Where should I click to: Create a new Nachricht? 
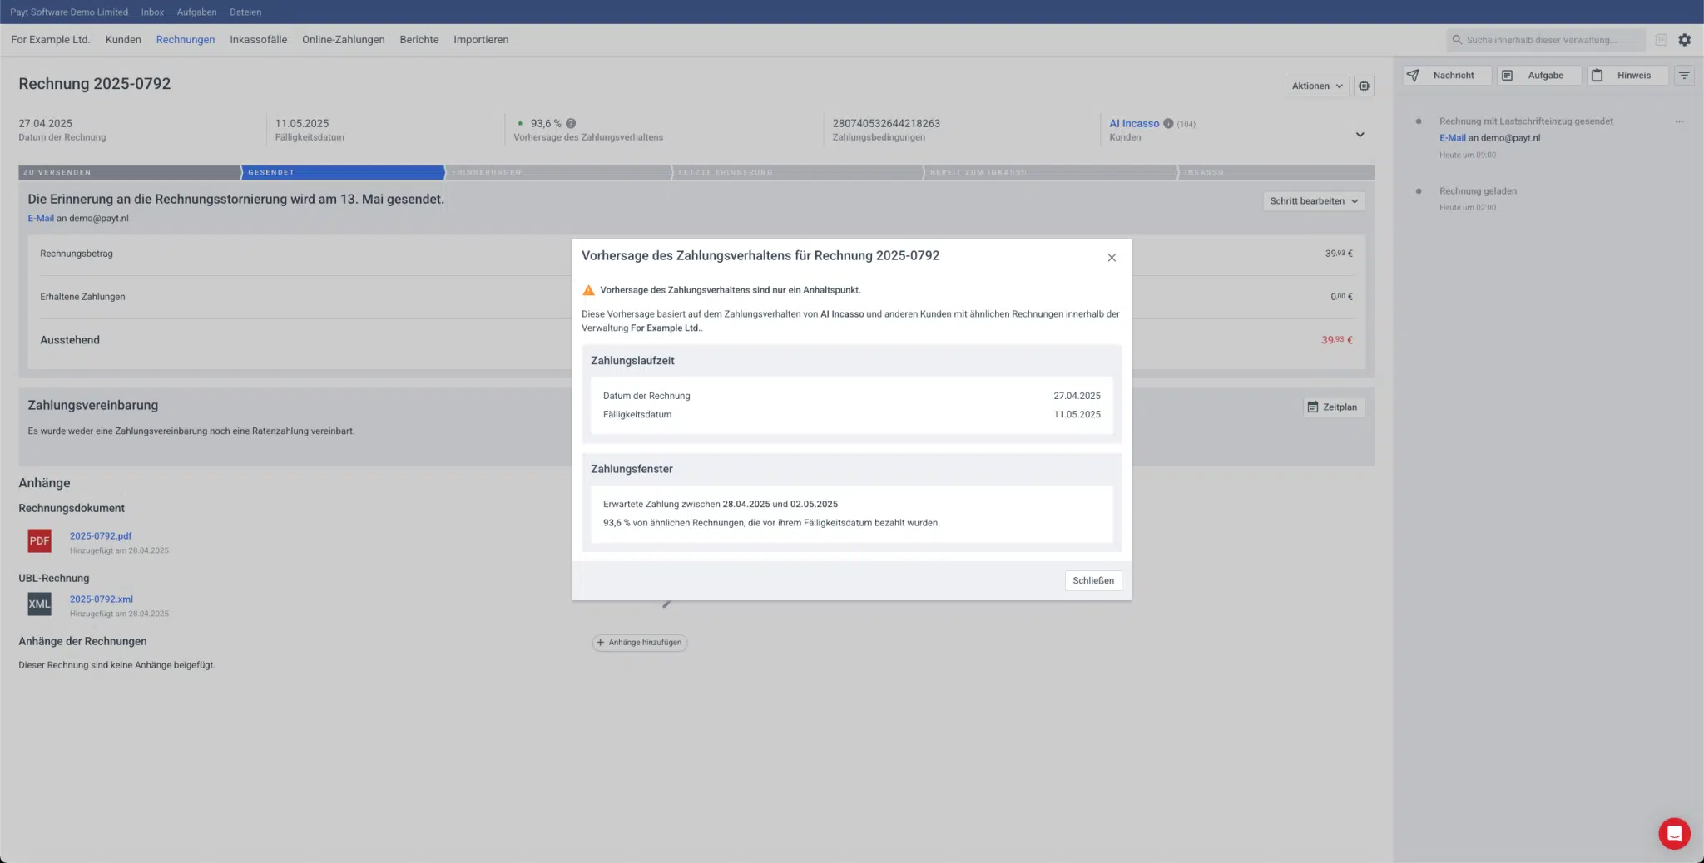1446,75
